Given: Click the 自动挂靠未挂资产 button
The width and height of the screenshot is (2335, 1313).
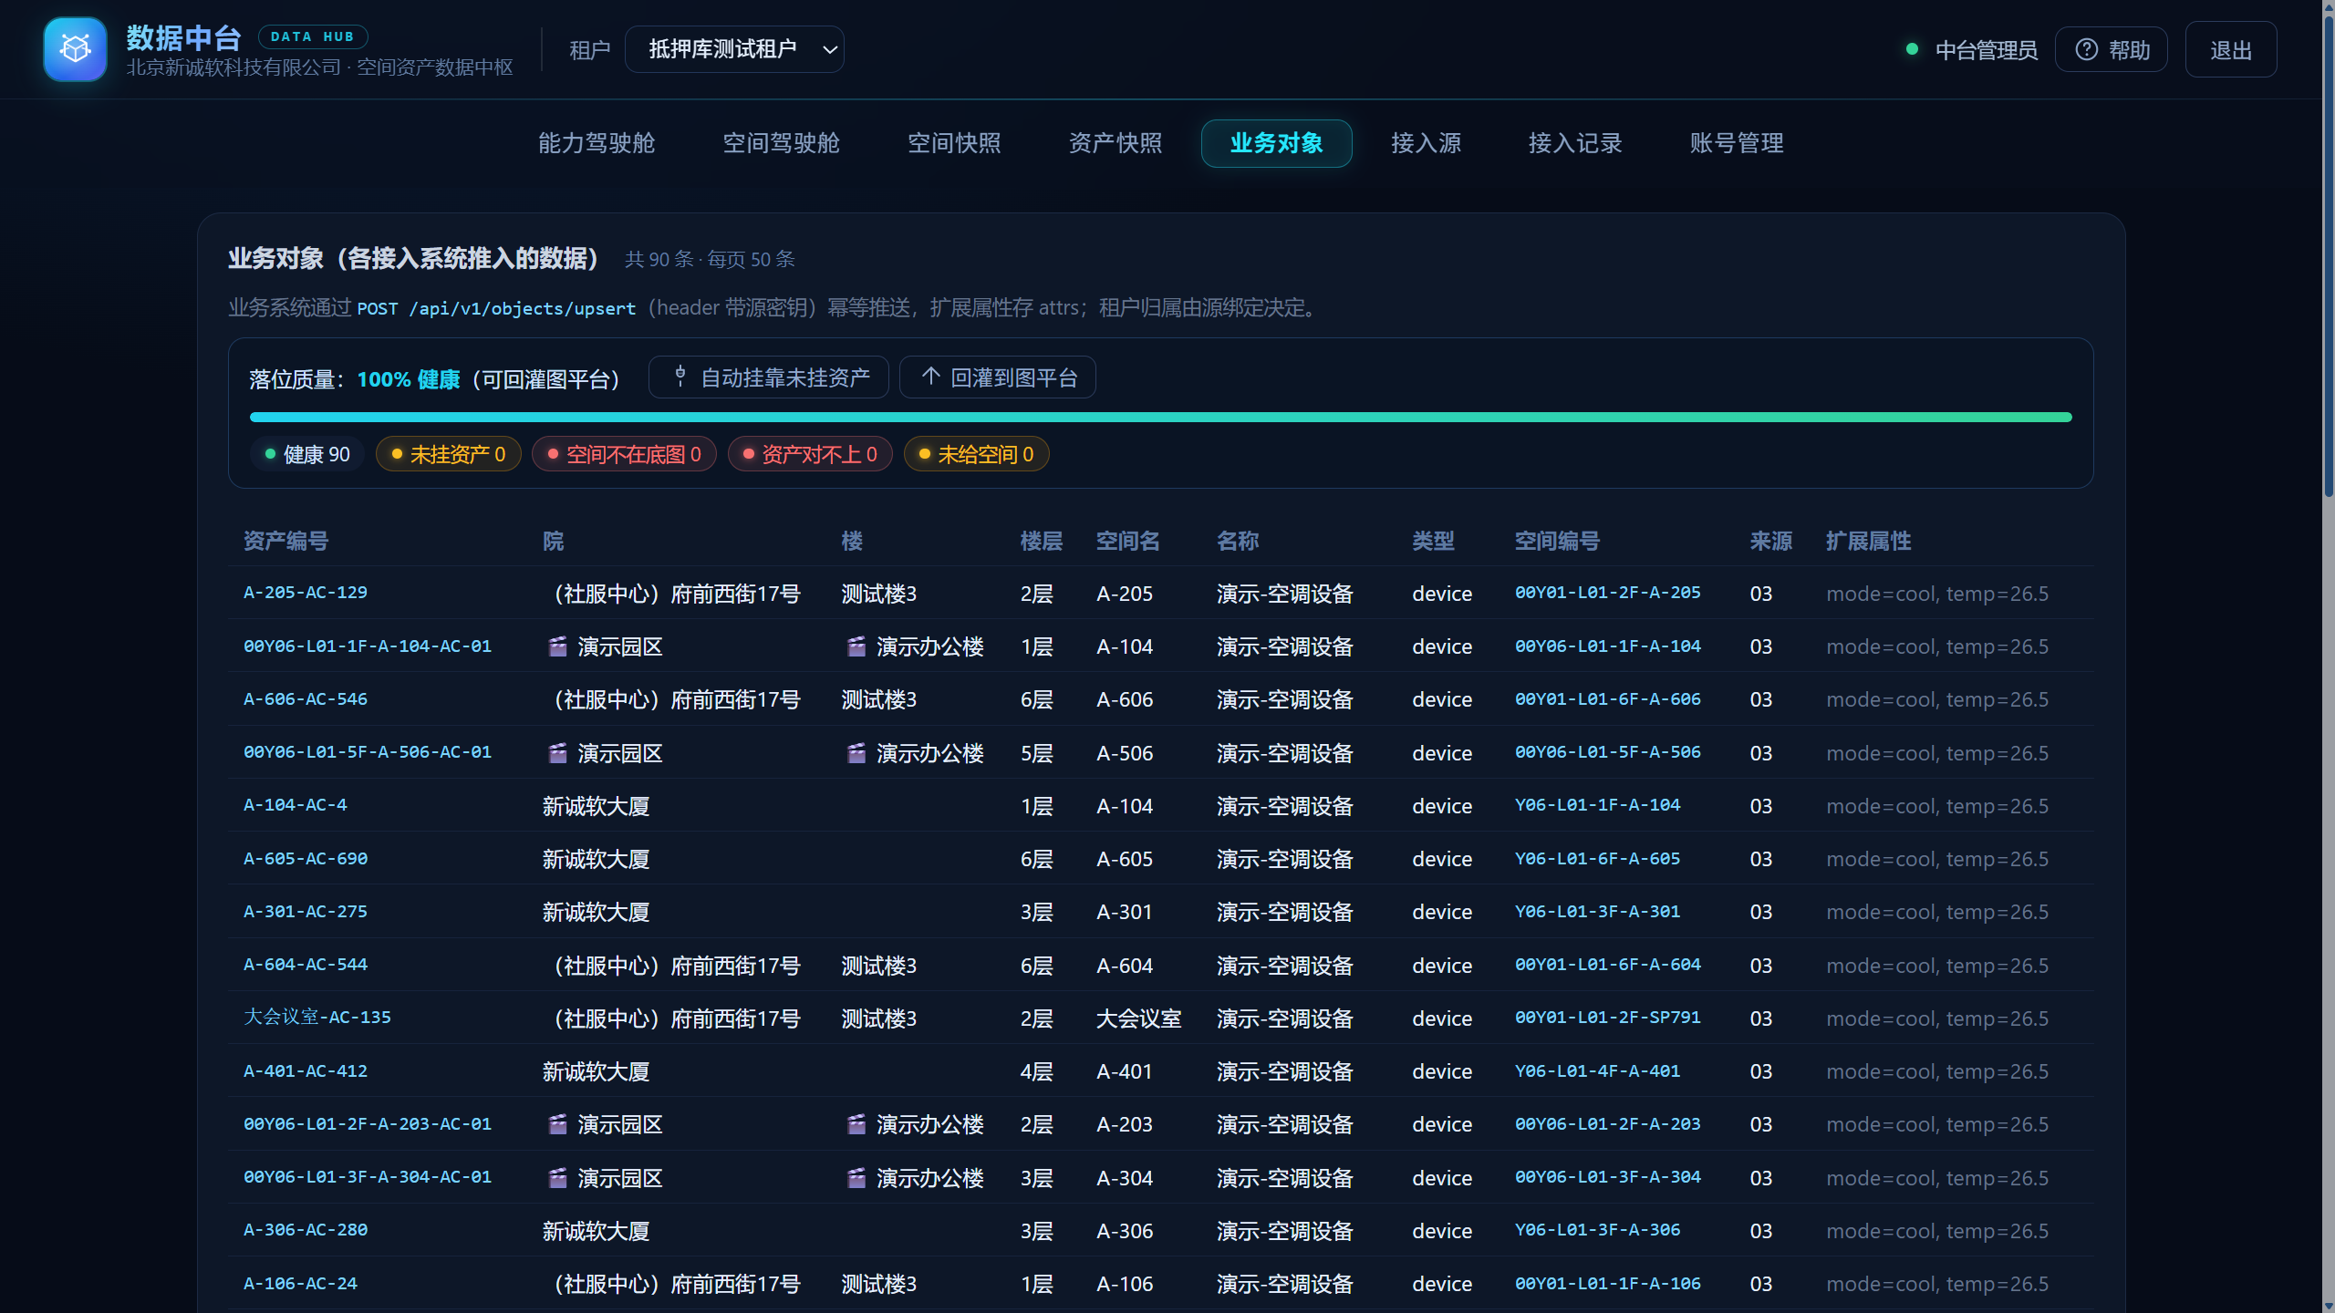Looking at the screenshot, I should pos(769,377).
